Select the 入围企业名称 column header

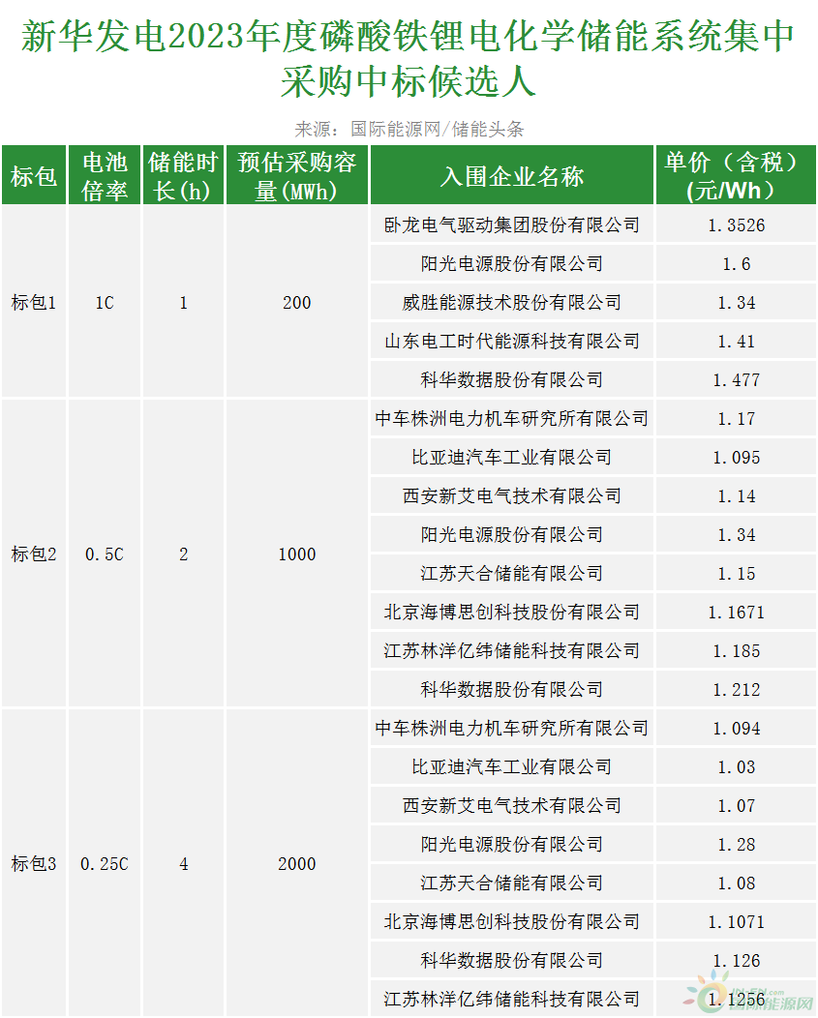[x=511, y=176]
